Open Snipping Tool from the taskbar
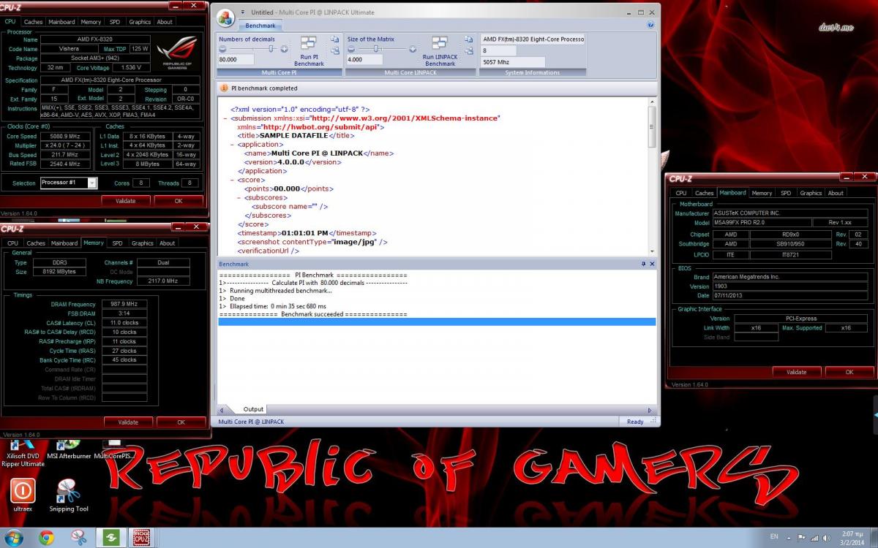Screen dimensions: 878x548 coord(79,539)
